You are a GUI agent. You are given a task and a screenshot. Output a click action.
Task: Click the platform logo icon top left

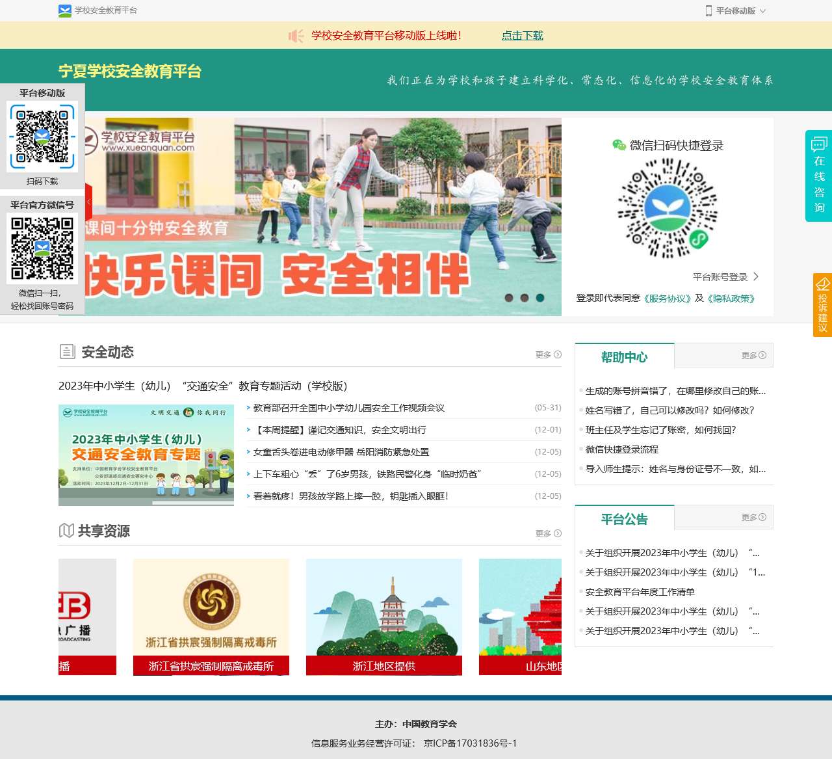click(x=63, y=10)
